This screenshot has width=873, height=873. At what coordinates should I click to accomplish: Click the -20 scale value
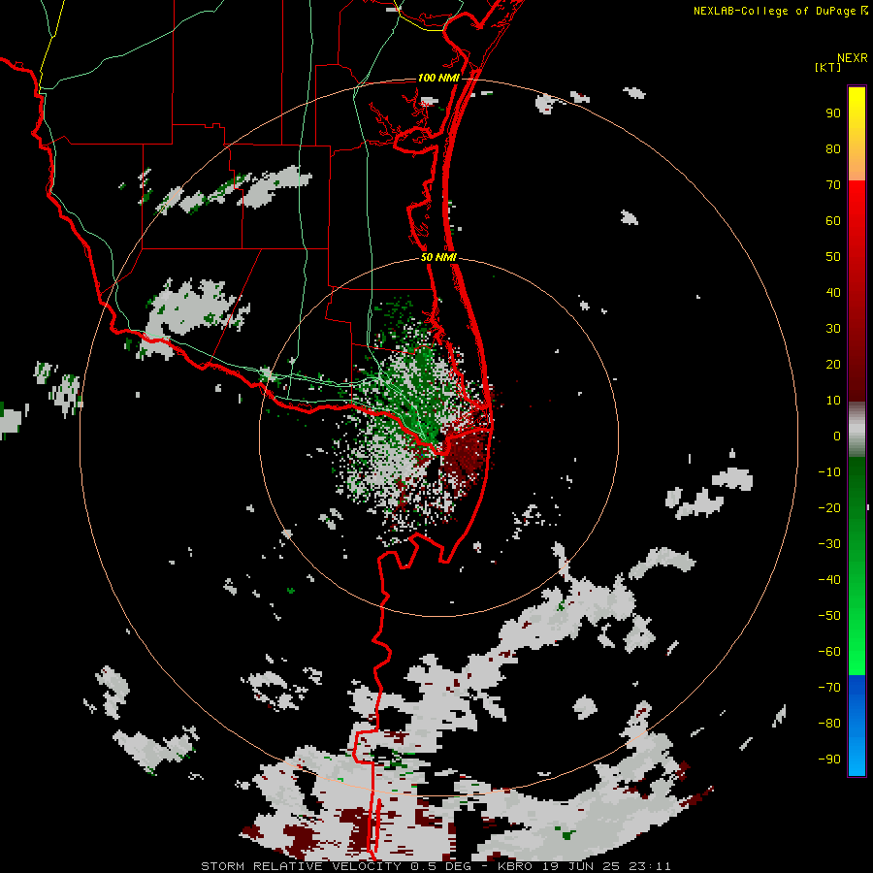(829, 508)
